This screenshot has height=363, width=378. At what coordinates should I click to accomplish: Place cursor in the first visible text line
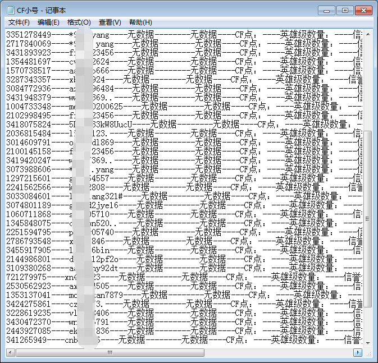pos(112,35)
